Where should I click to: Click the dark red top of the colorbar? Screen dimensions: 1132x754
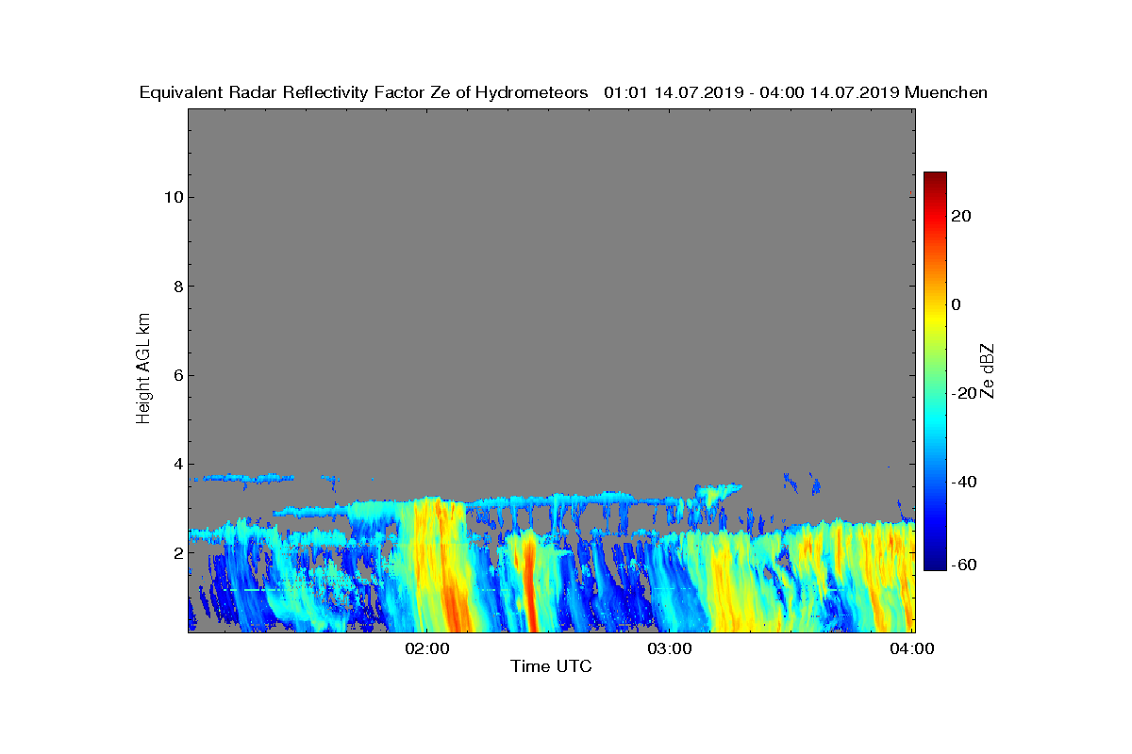[935, 179]
